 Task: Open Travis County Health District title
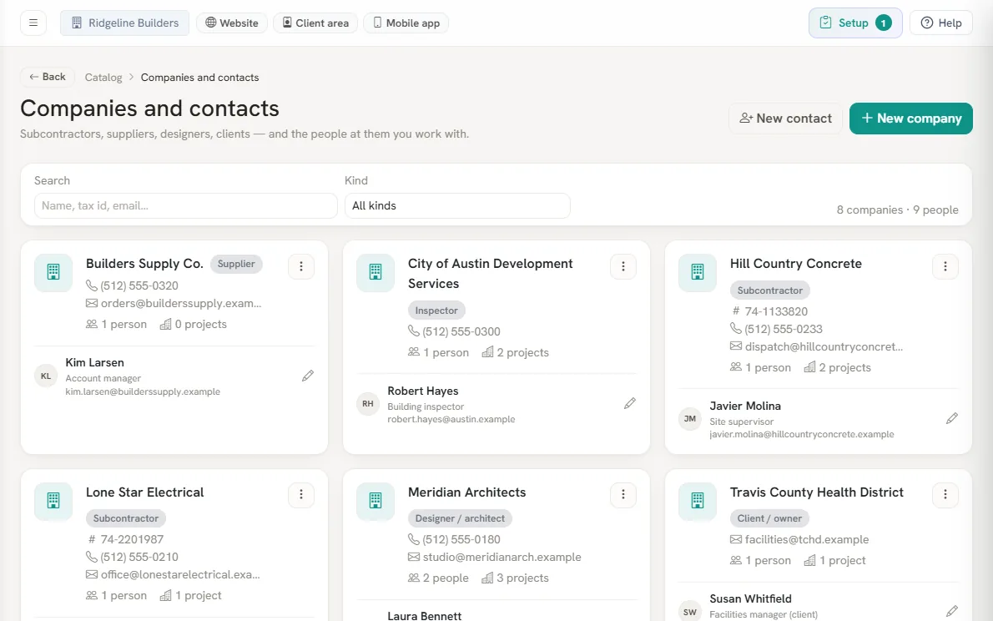point(816,492)
